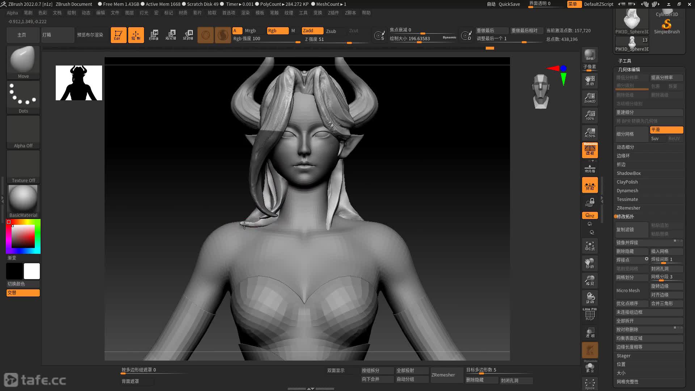Open the 渲染 menu
The height and width of the screenshot is (391, 695).
coord(245,13)
